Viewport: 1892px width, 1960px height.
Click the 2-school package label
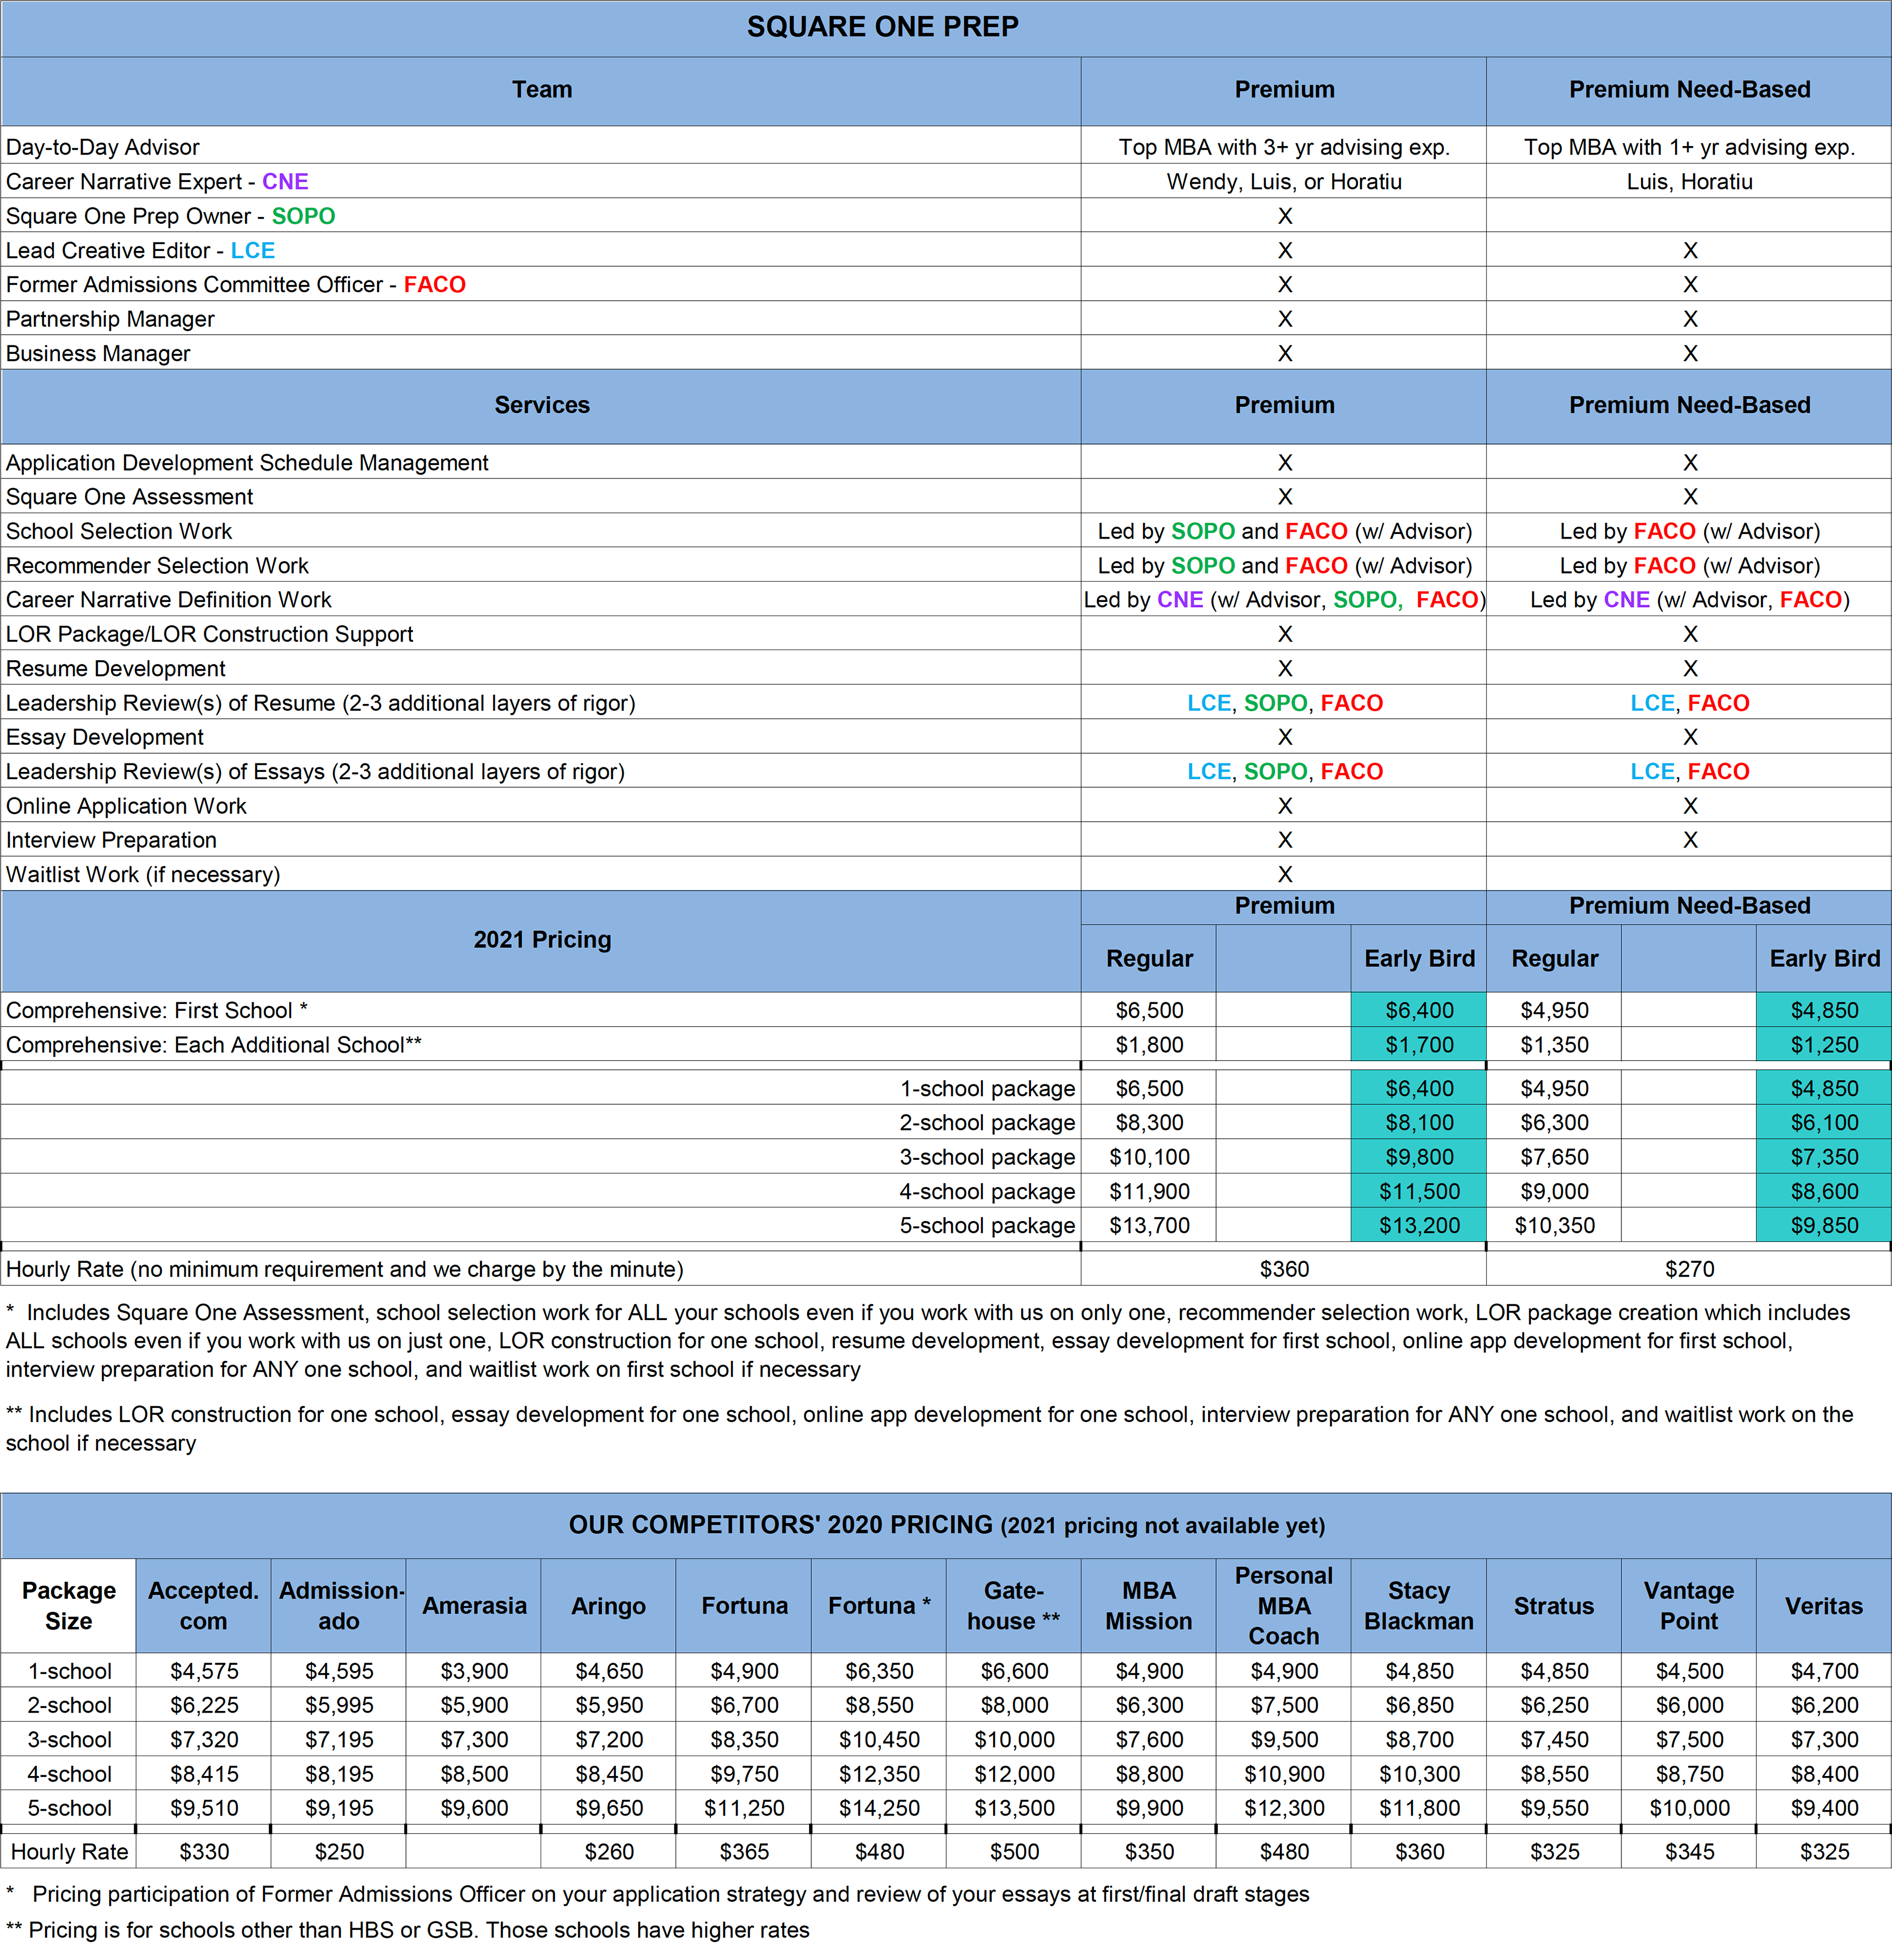coord(987,1122)
